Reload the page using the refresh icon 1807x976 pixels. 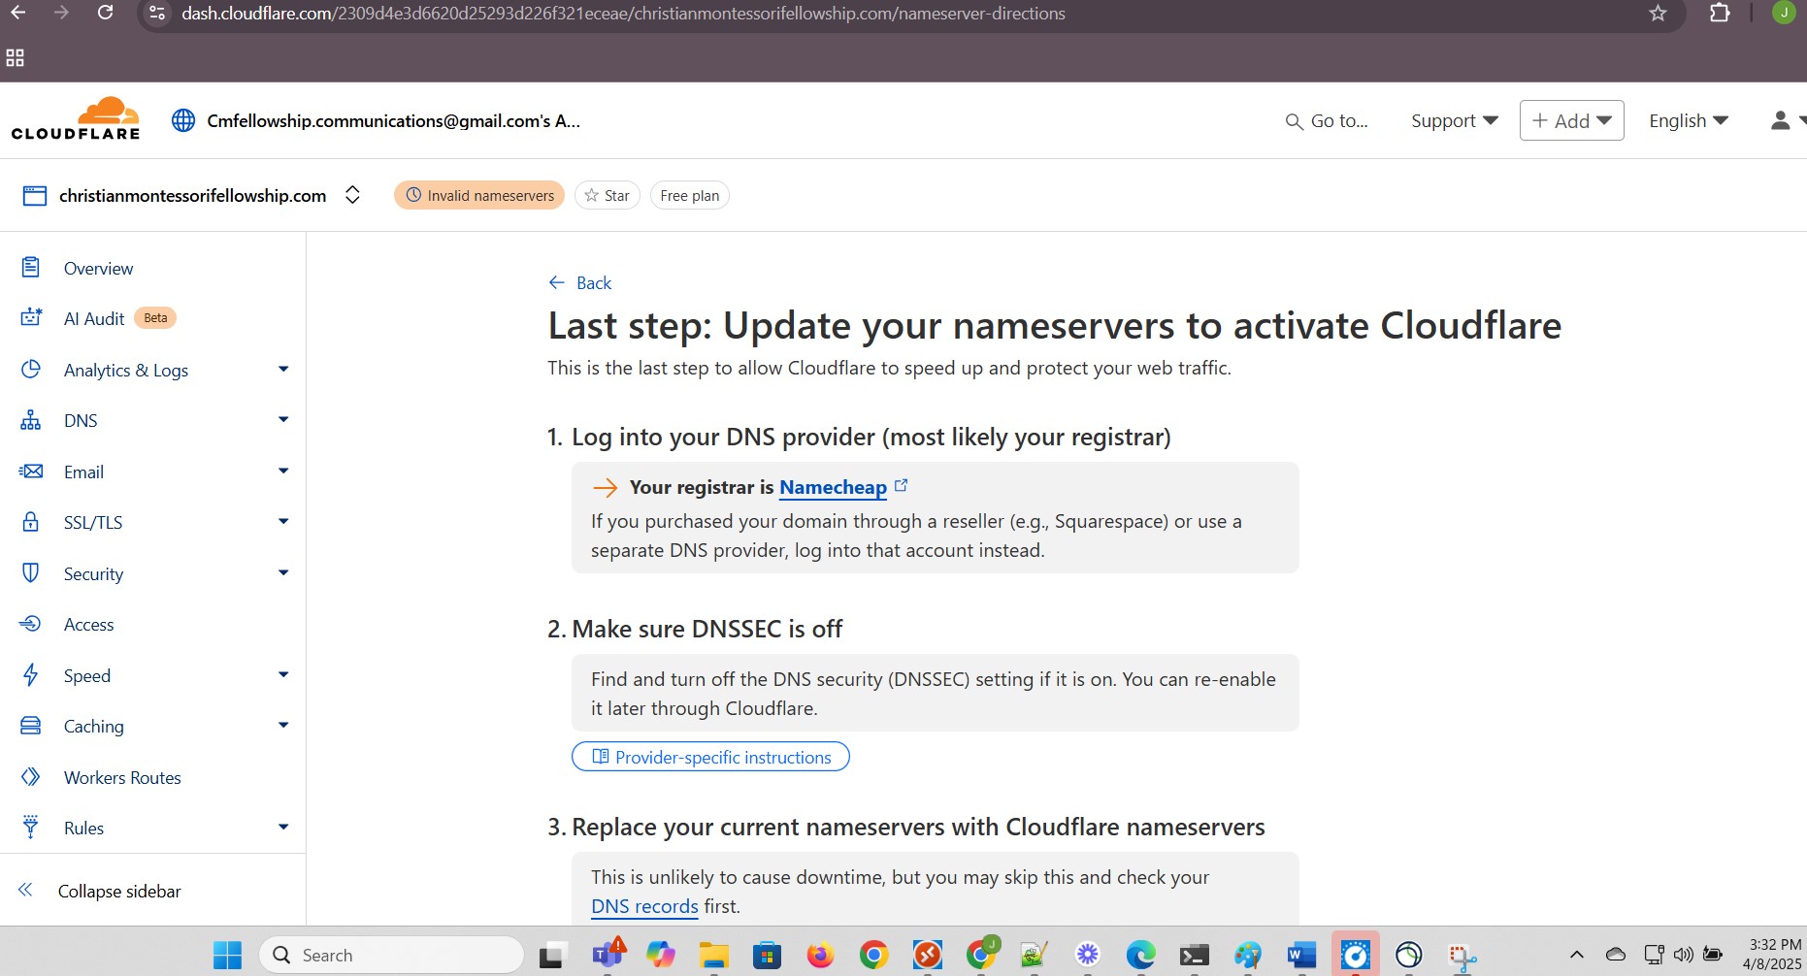[106, 14]
